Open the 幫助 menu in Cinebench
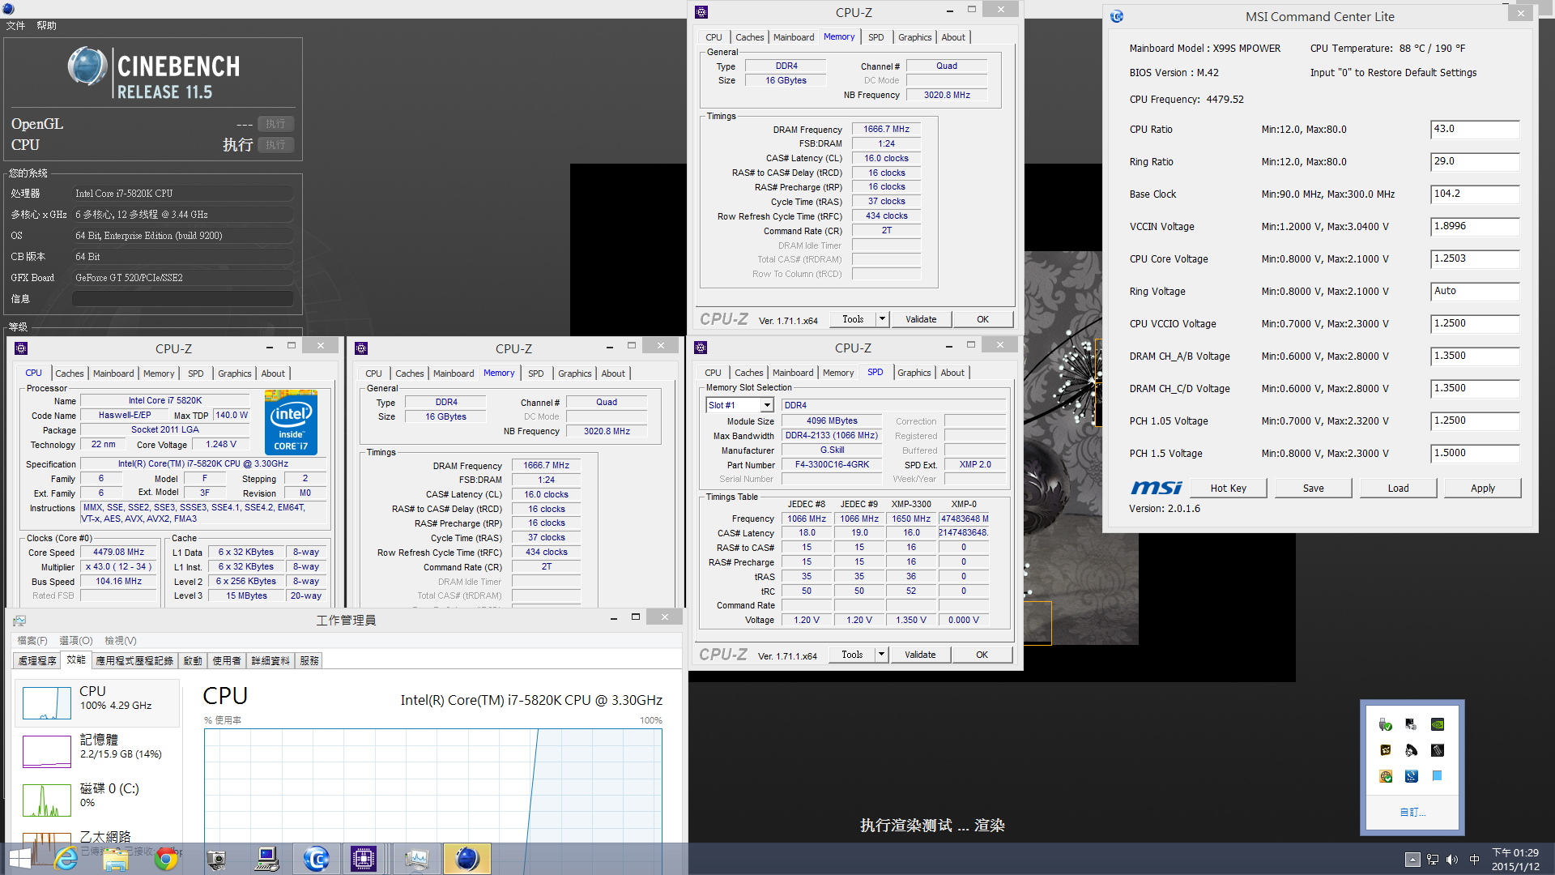Screen dimensions: 1555x875 [x=47, y=26]
